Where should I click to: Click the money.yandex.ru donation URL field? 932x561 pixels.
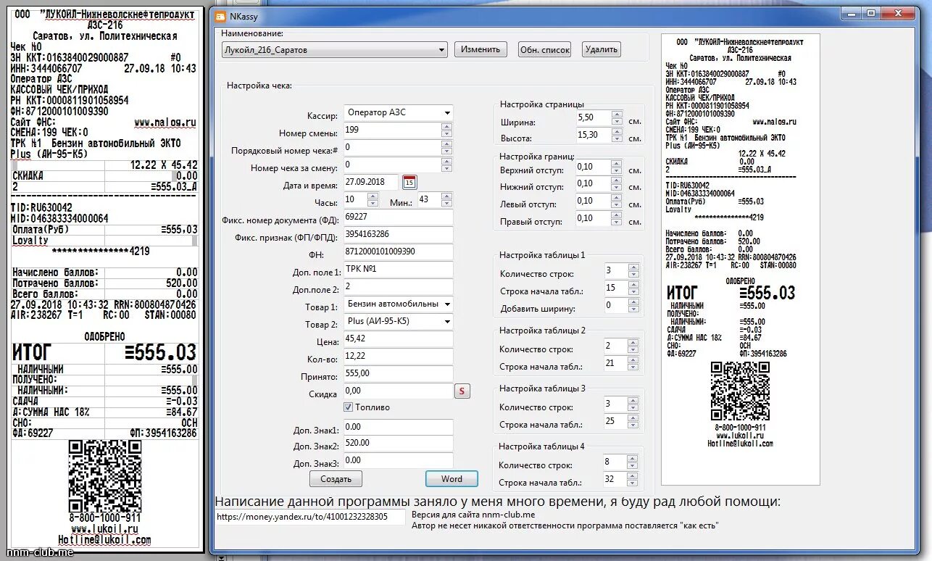point(309,517)
